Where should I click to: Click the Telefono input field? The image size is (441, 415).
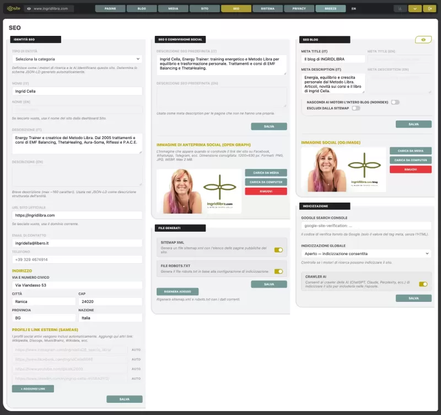[77, 259]
